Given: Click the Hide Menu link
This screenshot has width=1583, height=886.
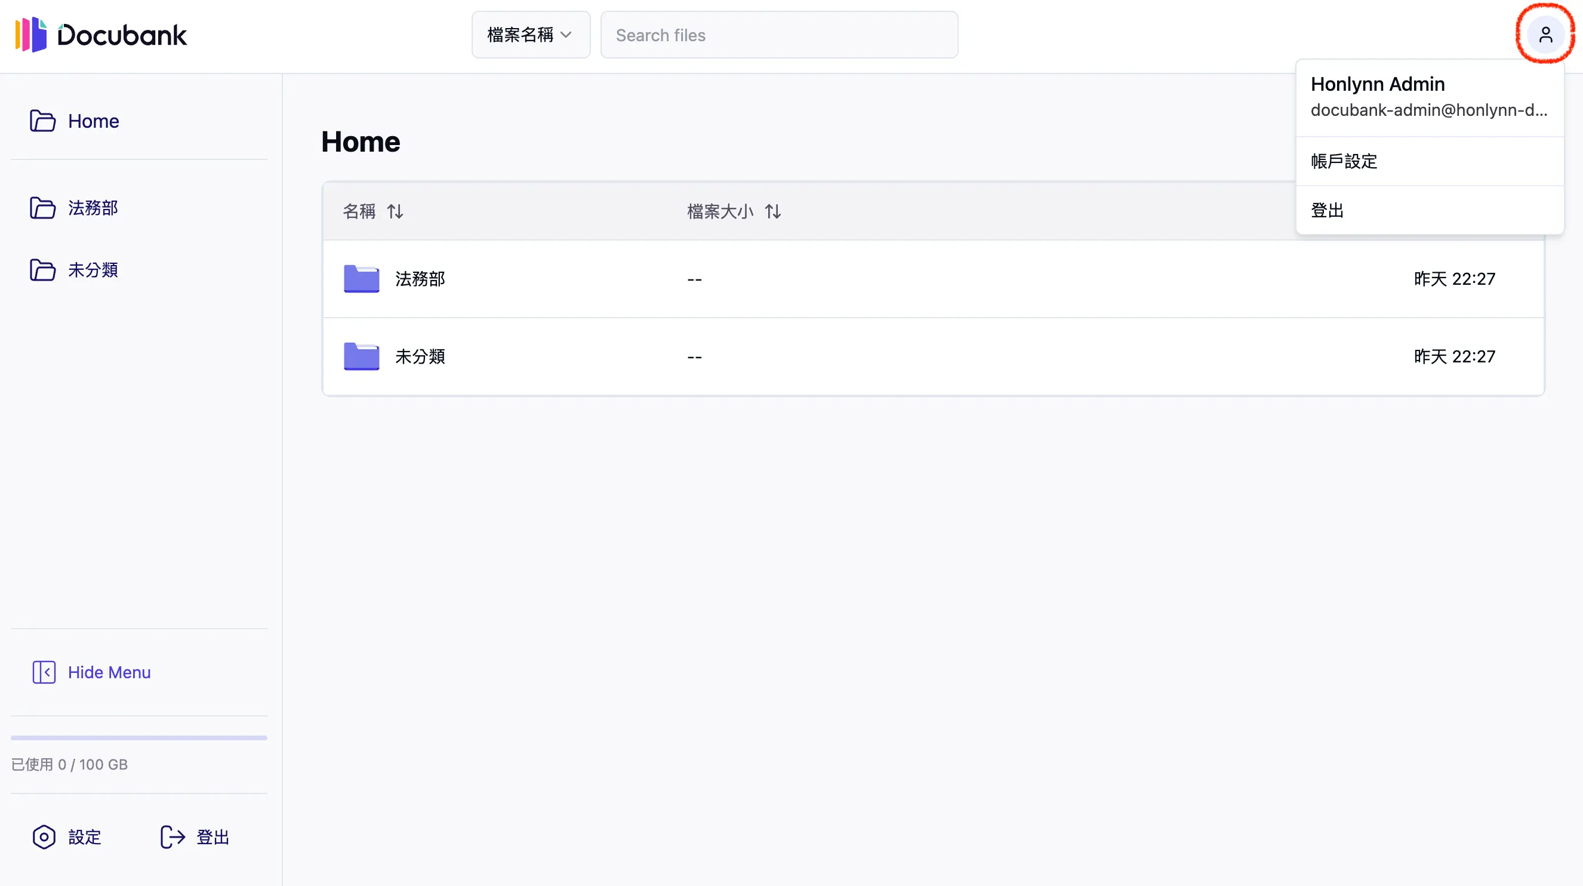Looking at the screenshot, I should point(109,672).
